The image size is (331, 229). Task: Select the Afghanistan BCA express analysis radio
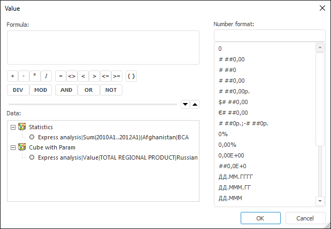(x=33, y=137)
